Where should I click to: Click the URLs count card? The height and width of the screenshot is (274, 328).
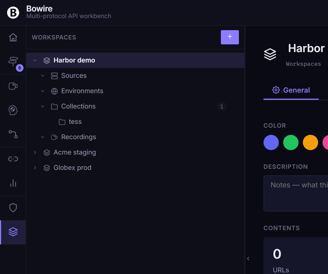click(296, 256)
